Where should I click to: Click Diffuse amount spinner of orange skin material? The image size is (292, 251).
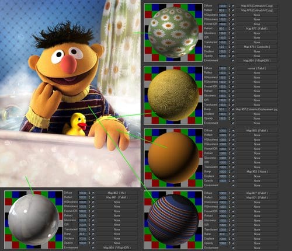tap(229, 131)
